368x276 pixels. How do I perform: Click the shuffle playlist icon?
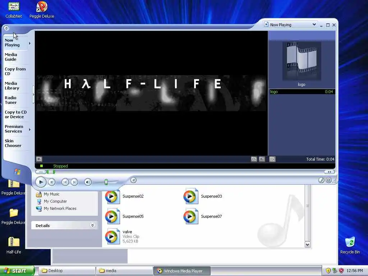coord(254,159)
